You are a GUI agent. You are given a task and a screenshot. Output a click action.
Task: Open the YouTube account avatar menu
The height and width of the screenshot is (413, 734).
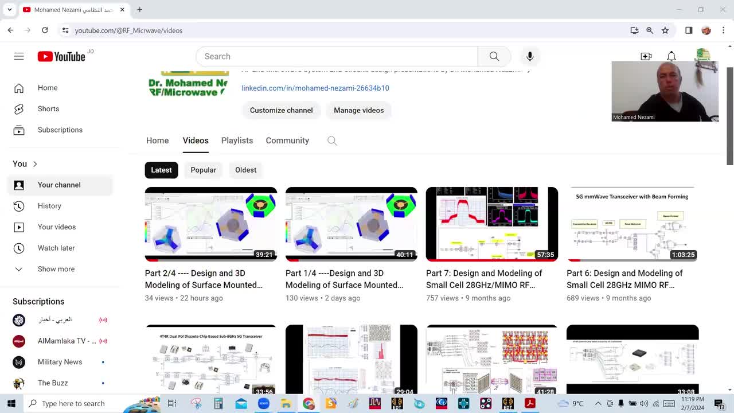click(702, 55)
